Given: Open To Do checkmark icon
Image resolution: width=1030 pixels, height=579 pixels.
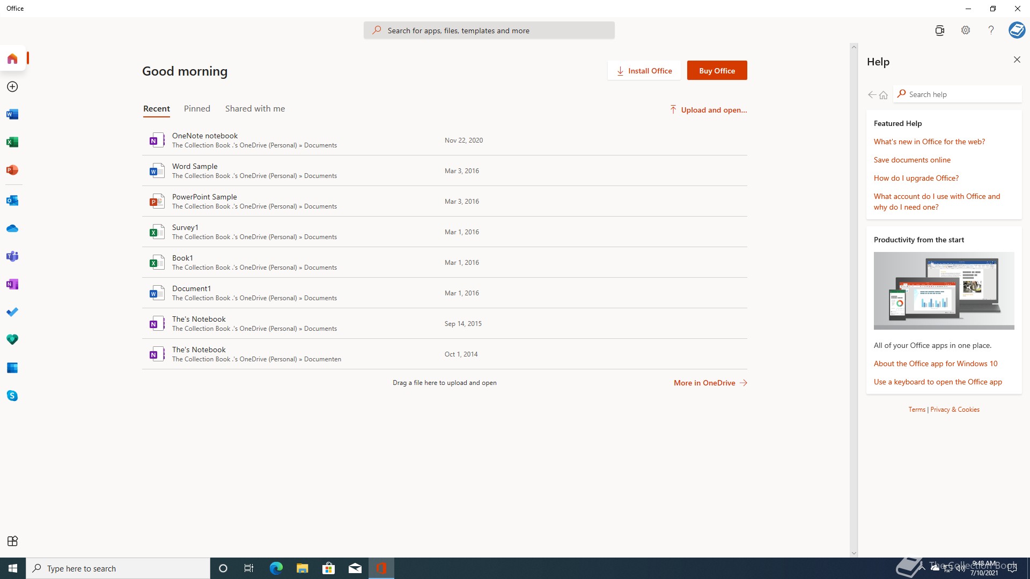Looking at the screenshot, I should tap(12, 312).
